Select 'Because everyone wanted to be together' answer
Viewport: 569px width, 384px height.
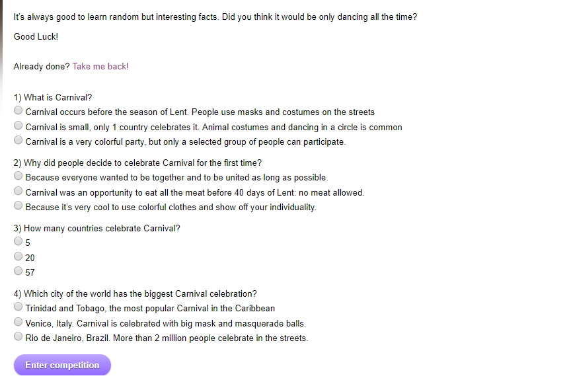18,176
